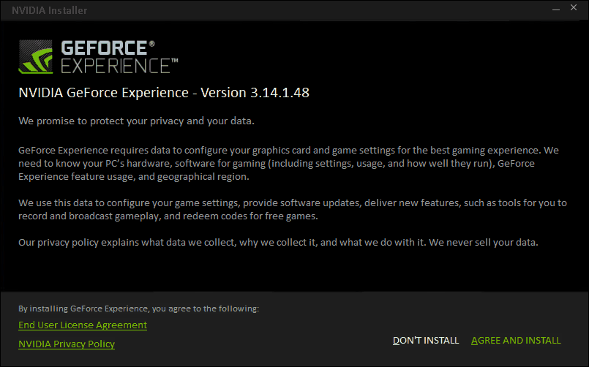
Task: Click the NVIDIA Installer title bar text
Action: click(49, 10)
